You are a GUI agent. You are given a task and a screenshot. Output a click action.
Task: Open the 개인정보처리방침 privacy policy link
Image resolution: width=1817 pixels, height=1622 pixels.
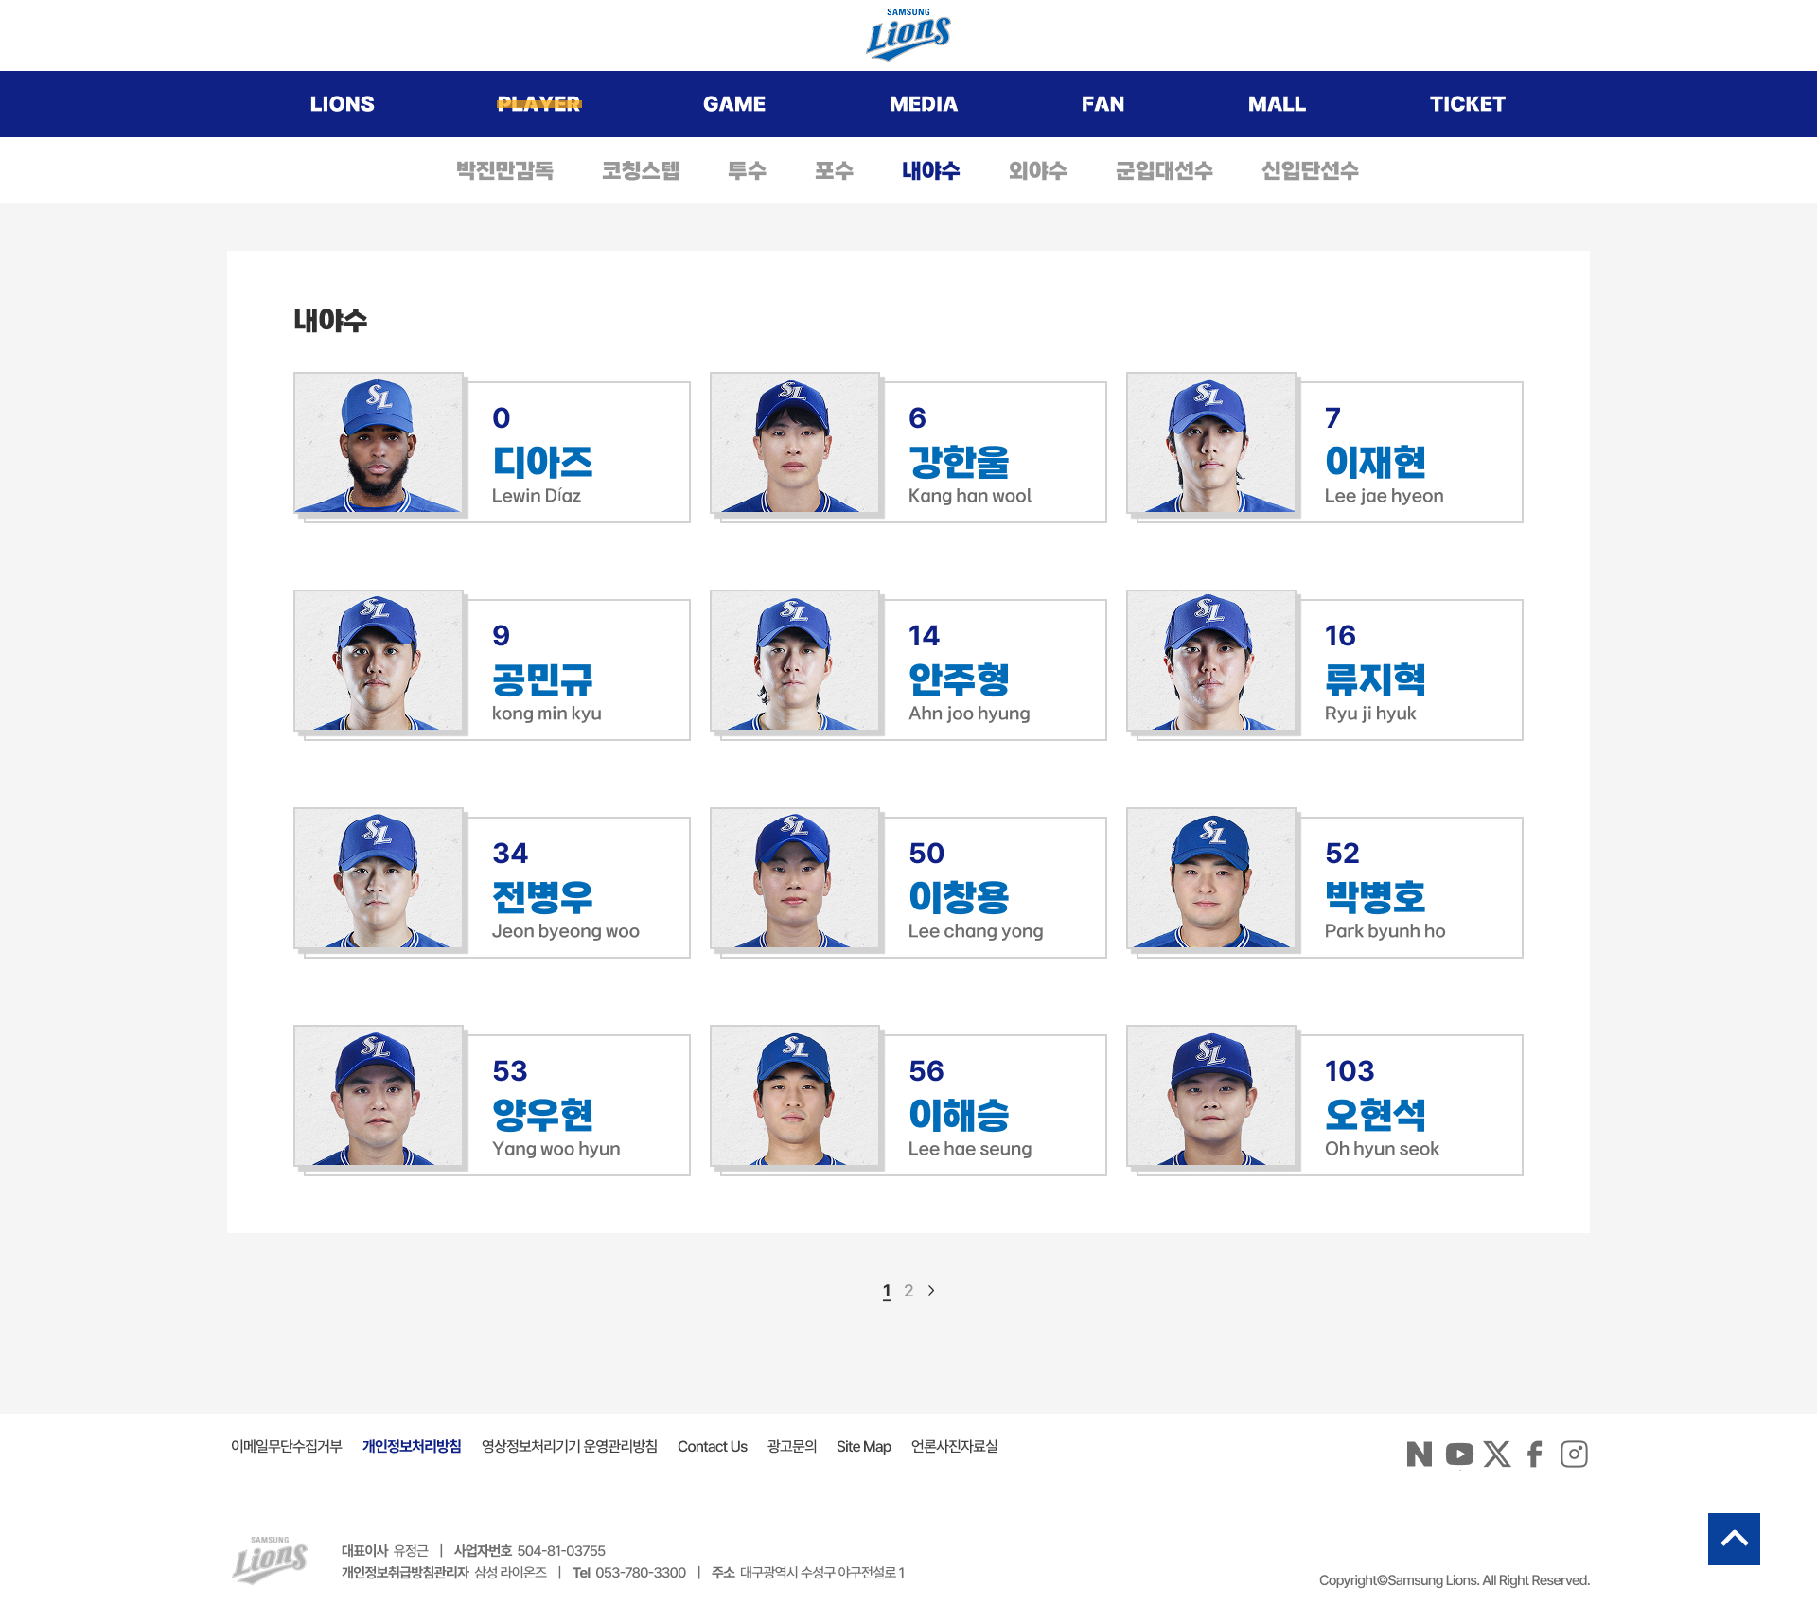click(x=412, y=1446)
